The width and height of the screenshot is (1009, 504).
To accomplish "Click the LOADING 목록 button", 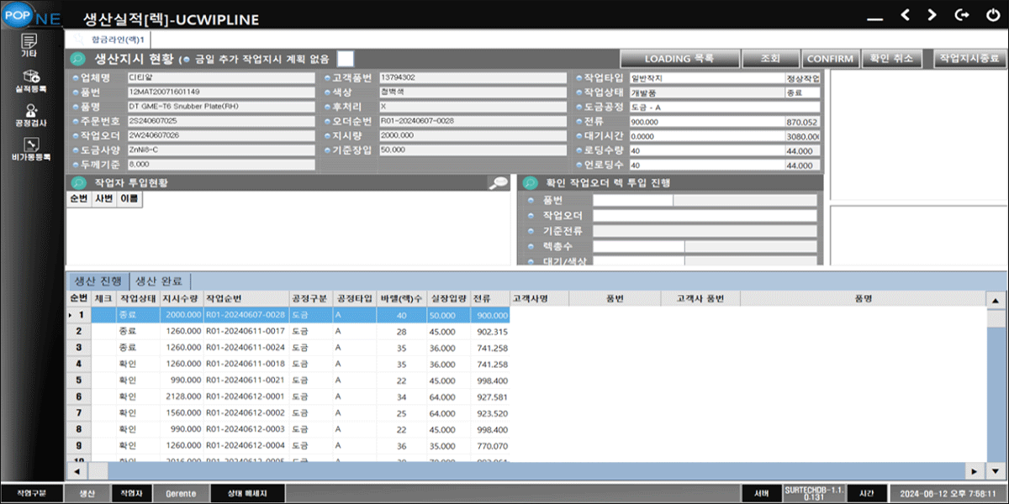I will [679, 59].
